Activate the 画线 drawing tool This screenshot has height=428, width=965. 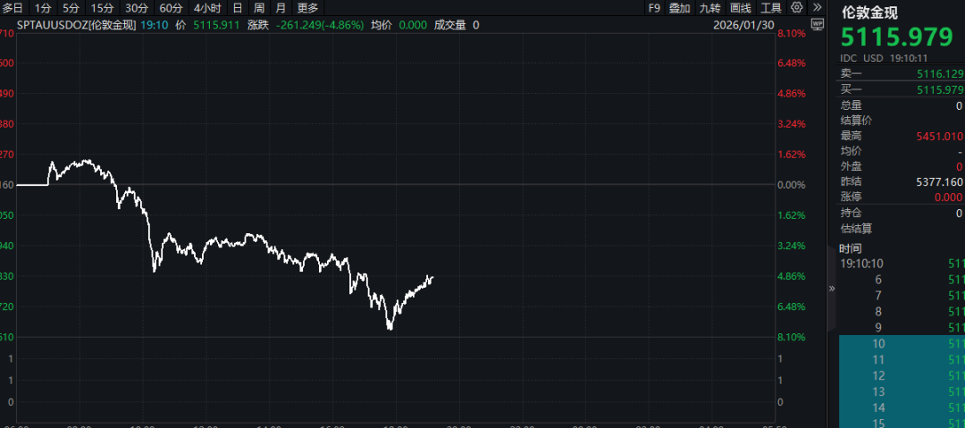point(740,8)
